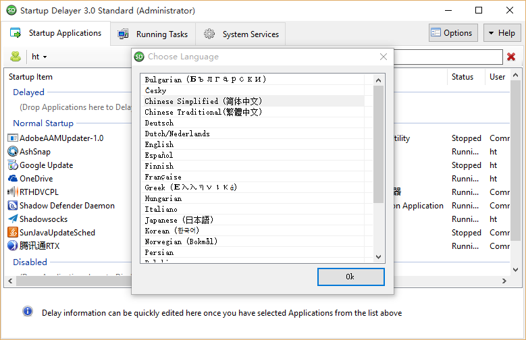Screen dimensions: 526x340
Task: Click the blue information icon at bottom
Action: tap(28, 312)
